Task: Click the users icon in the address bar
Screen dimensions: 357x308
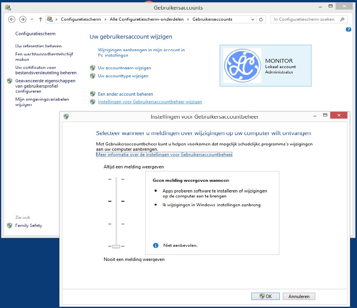Action: tap(50, 19)
